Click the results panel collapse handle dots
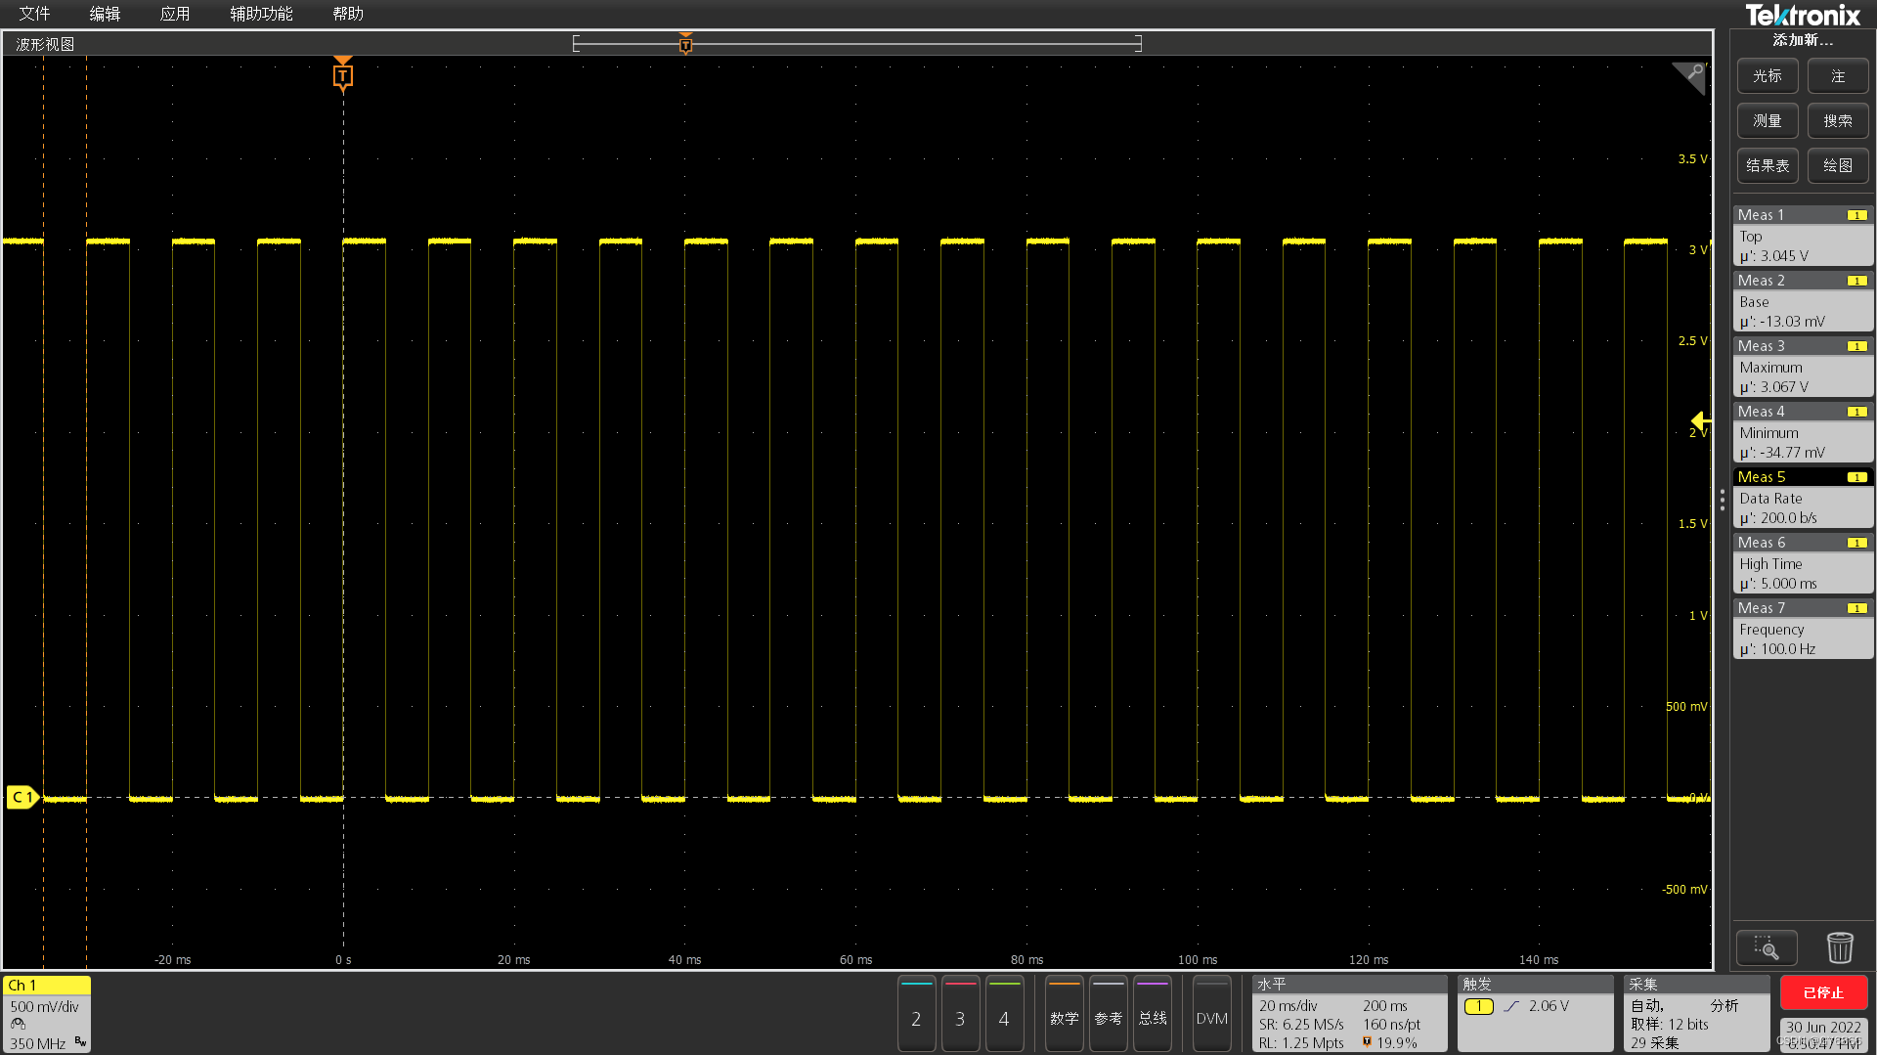This screenshot has height=1055, width=1877. tap(1722, 500)
